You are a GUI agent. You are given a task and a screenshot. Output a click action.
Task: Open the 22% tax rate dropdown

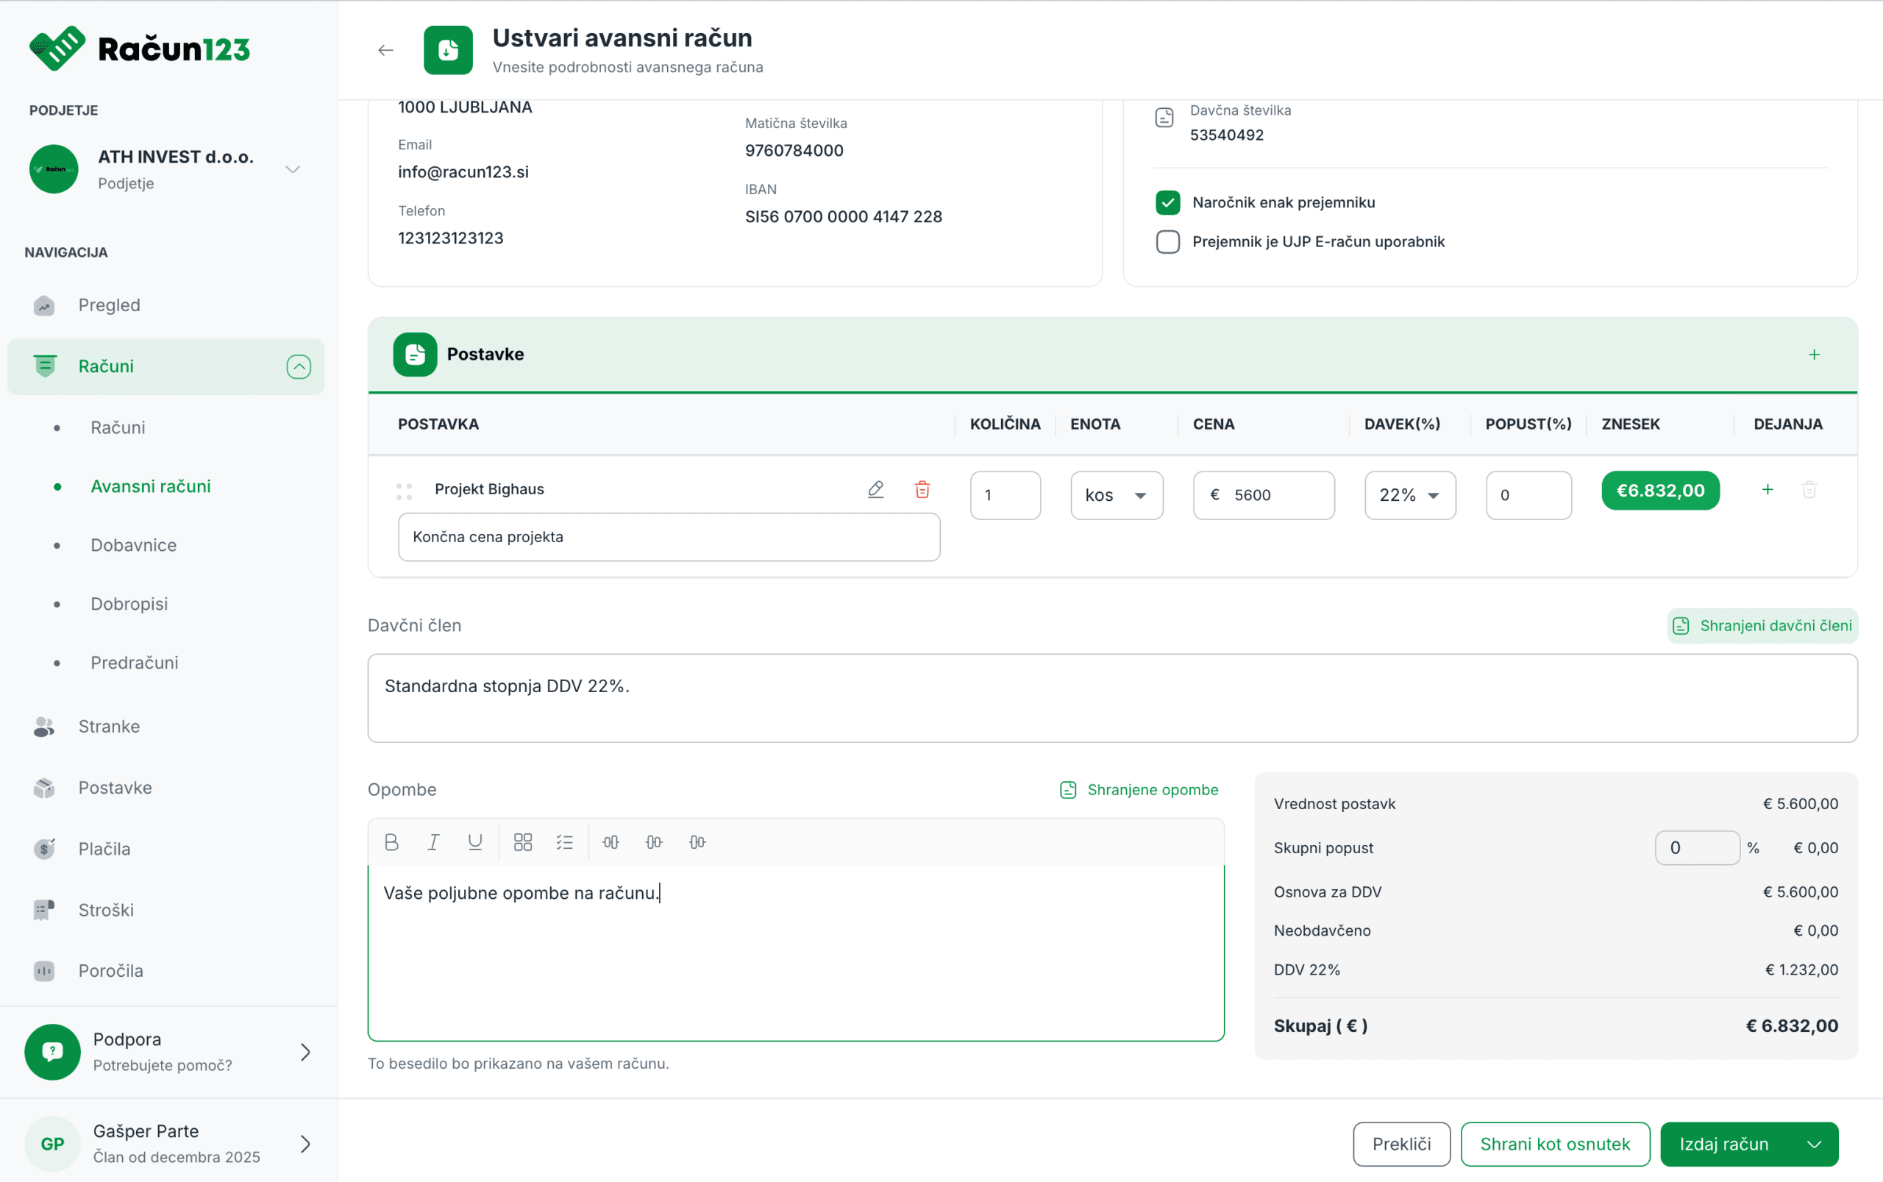pyautogui.click(x=1409, y=495)
